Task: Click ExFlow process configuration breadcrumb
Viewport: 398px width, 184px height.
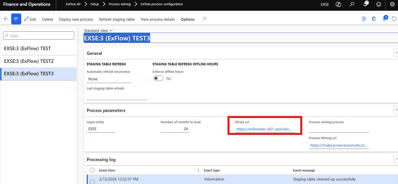Action: 162,4
